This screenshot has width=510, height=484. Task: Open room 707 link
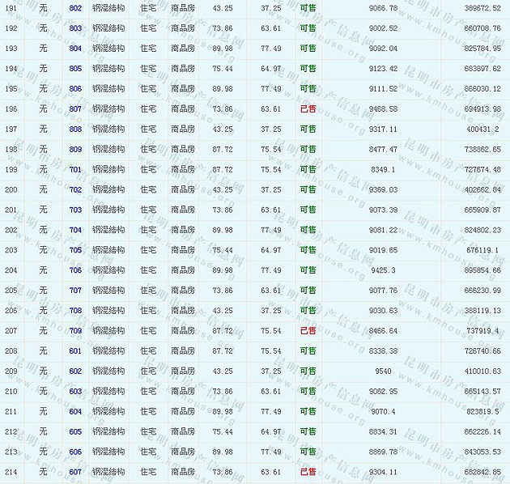click(75, 291)
